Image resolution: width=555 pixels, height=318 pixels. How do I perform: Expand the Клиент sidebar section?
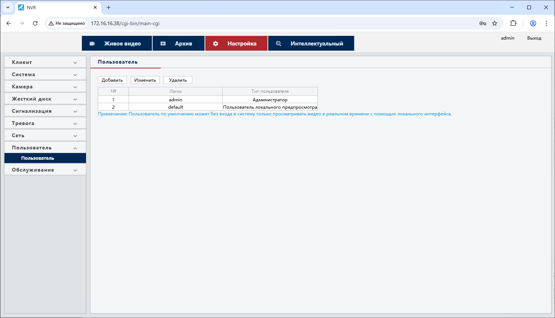(45, 62)
